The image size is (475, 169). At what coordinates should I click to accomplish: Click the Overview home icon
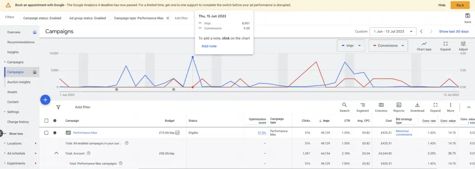(x=34, y=32)
